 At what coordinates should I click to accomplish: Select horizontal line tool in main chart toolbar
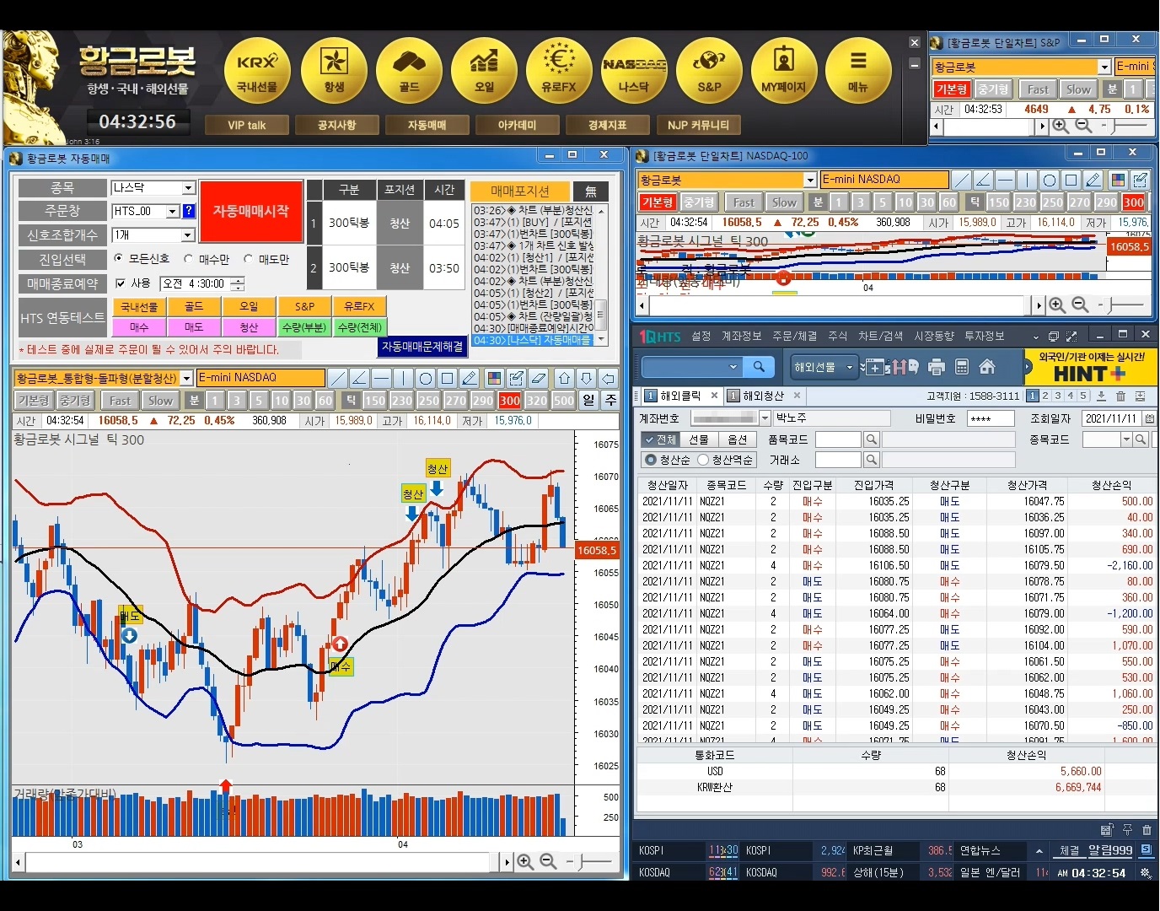pyautogui.click(x=382, y=378)
